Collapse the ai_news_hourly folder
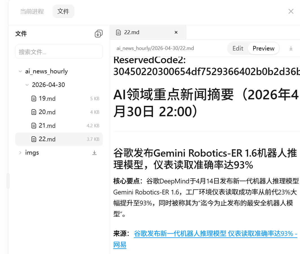The image size is (300, 254). [20, 71]
